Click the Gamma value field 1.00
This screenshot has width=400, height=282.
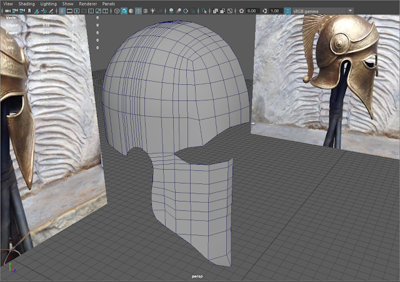click(x=276, y=11)
